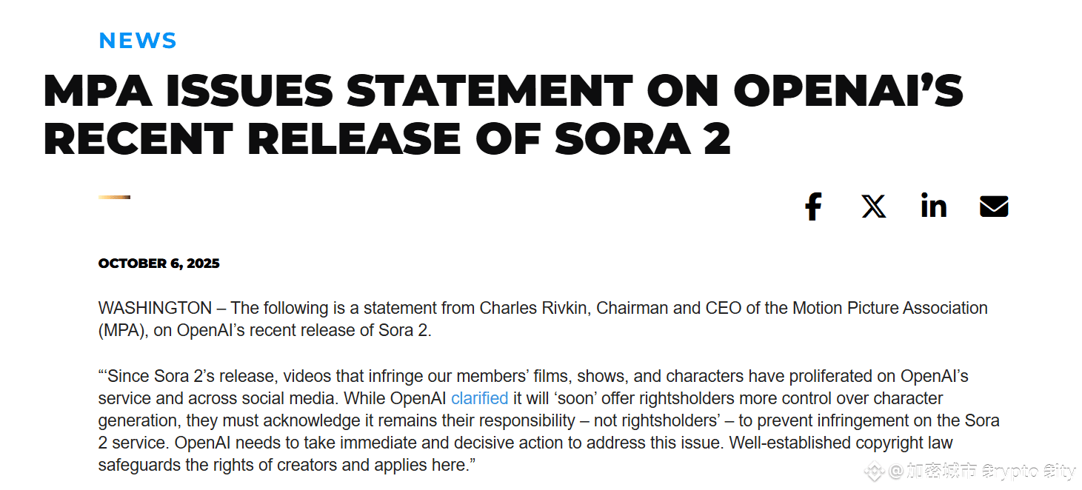
Task: Select the OCTOBER 6, 2025 date
Action: coord(159,264)
